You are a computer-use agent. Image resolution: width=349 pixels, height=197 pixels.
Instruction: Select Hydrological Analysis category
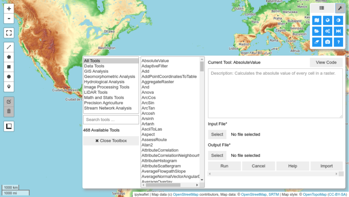(111, 82)
